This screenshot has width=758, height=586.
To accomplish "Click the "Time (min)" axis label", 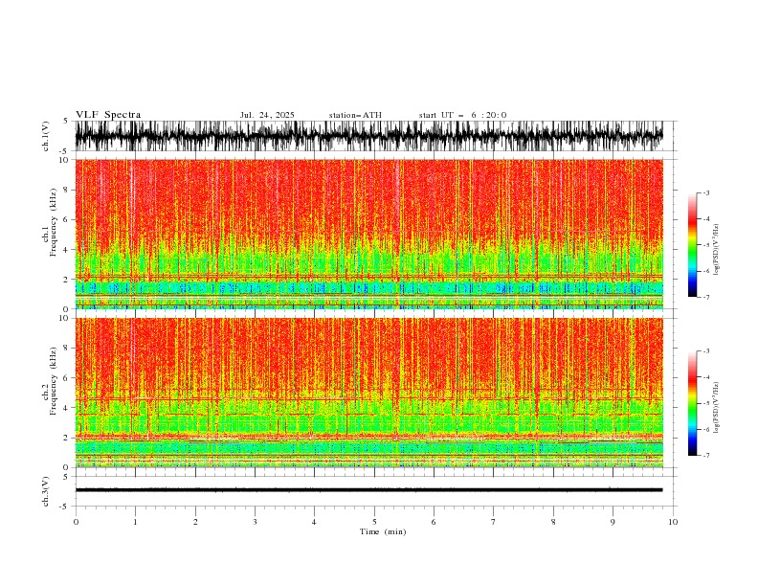I will pos(383,531).
